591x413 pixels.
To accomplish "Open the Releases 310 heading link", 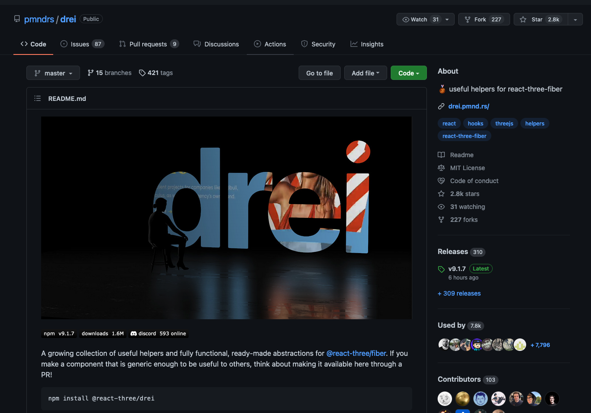I will pyautogui.click(x=461, y=252).
